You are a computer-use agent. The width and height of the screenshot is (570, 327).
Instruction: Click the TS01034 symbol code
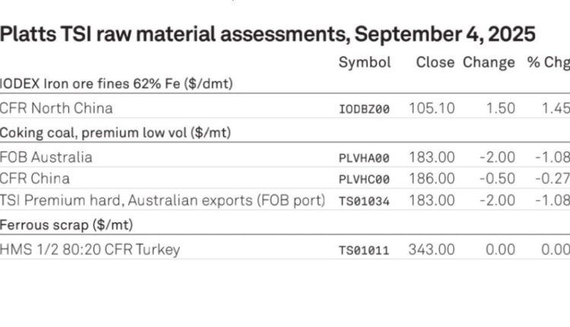point(364,202)
